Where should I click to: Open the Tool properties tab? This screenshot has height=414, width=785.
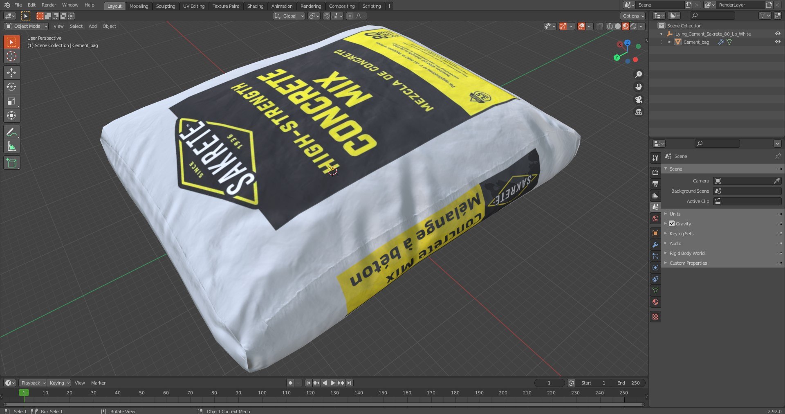[655, 158]
